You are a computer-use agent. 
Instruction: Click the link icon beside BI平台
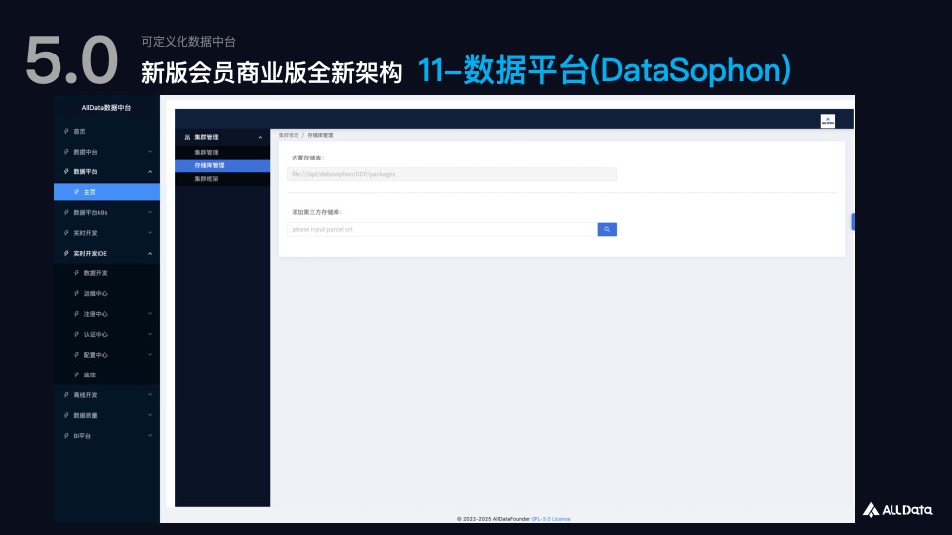point(66,436)
